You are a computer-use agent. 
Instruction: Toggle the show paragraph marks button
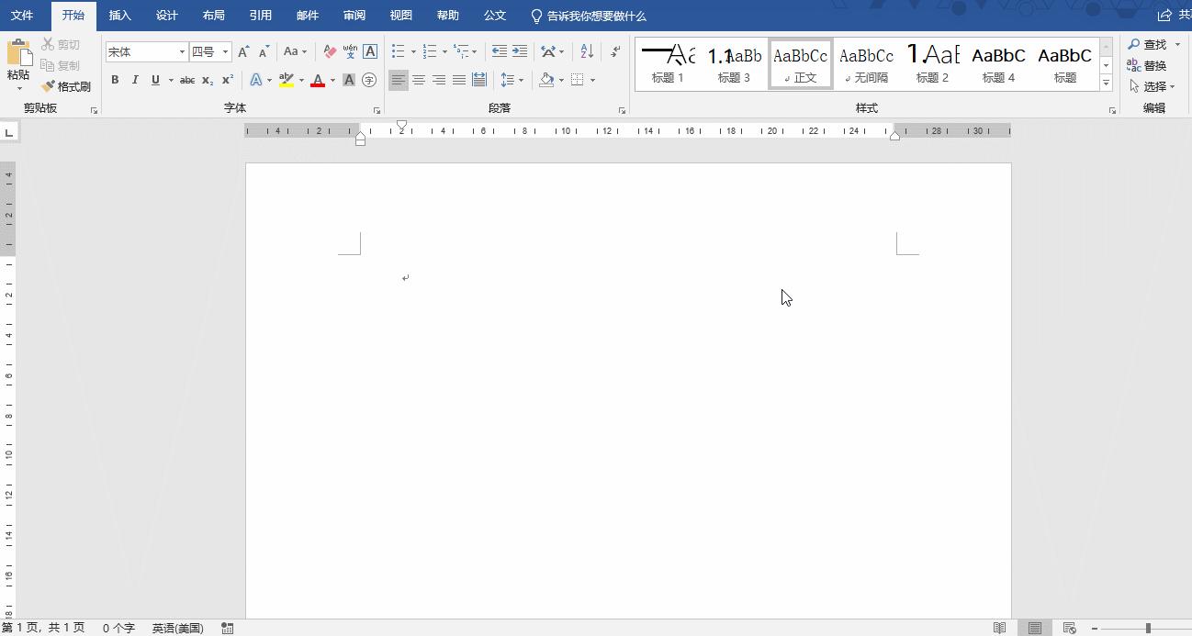[x=614, y=51]
